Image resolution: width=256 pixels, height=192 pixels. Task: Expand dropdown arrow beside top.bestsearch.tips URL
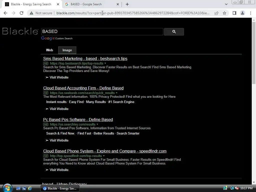point(105,63)
